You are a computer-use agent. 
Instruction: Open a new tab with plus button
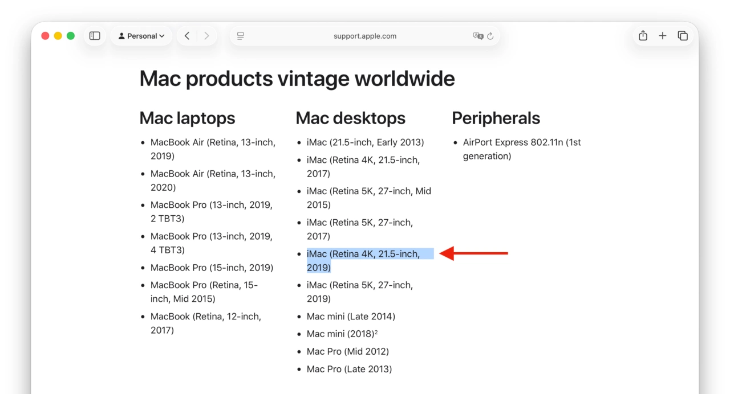[x=662, y=36]
